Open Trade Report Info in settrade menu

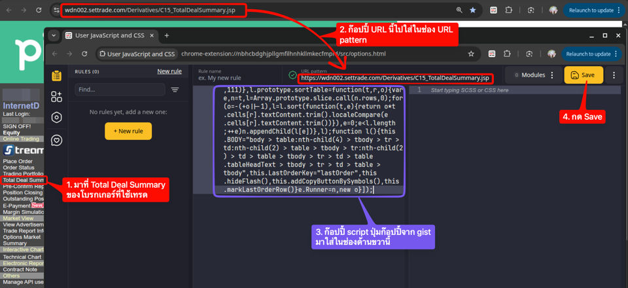click(24, 230)
